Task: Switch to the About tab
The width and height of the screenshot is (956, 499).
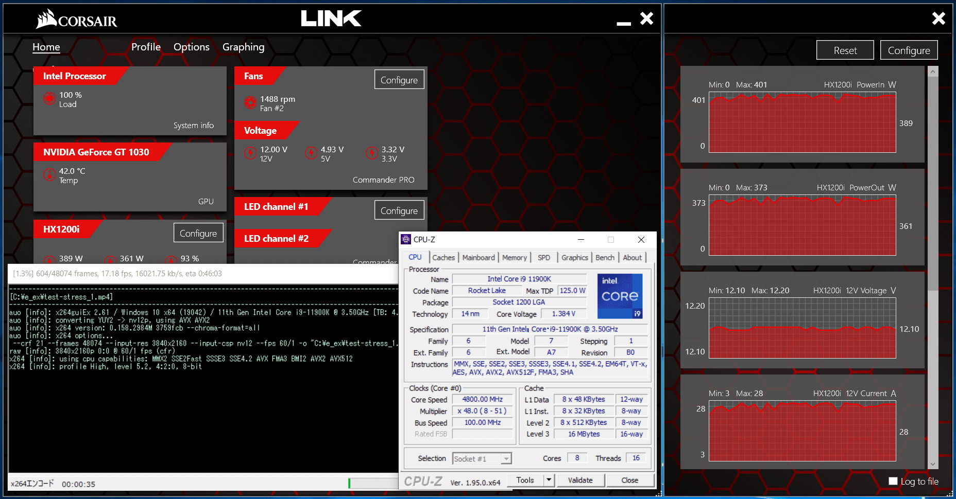Action: [x=633, y=257]
